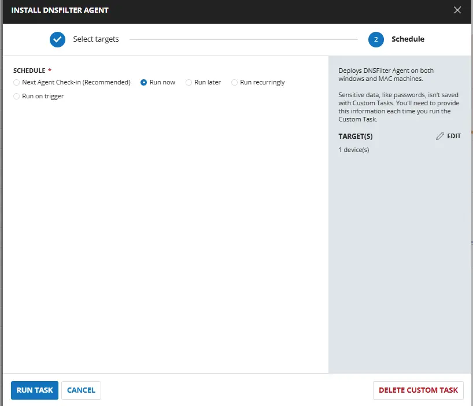Viewport: 473px width, 406px height.
Task: Click the 'Next Agent Check-in (Recommended)' label
Action: pos(76,83)
